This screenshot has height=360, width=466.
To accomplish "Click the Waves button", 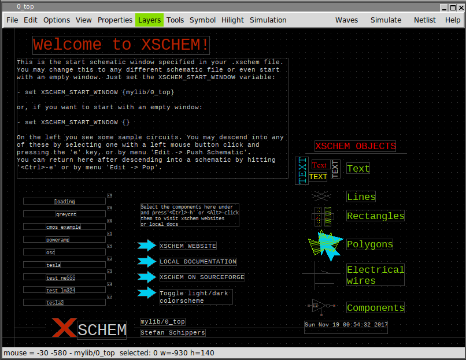I will click(x=346, y=20).
